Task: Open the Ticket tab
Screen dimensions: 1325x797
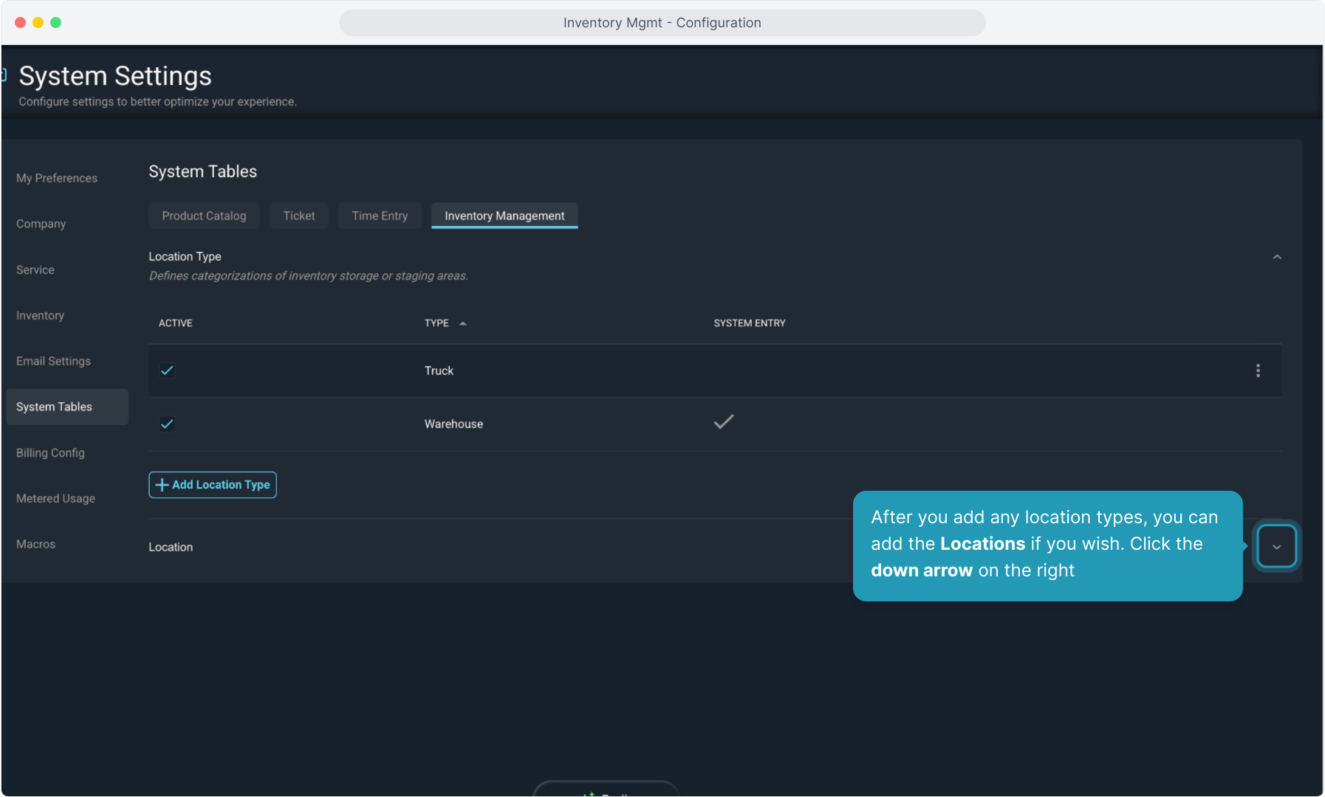Action: (x=298, y=215)
